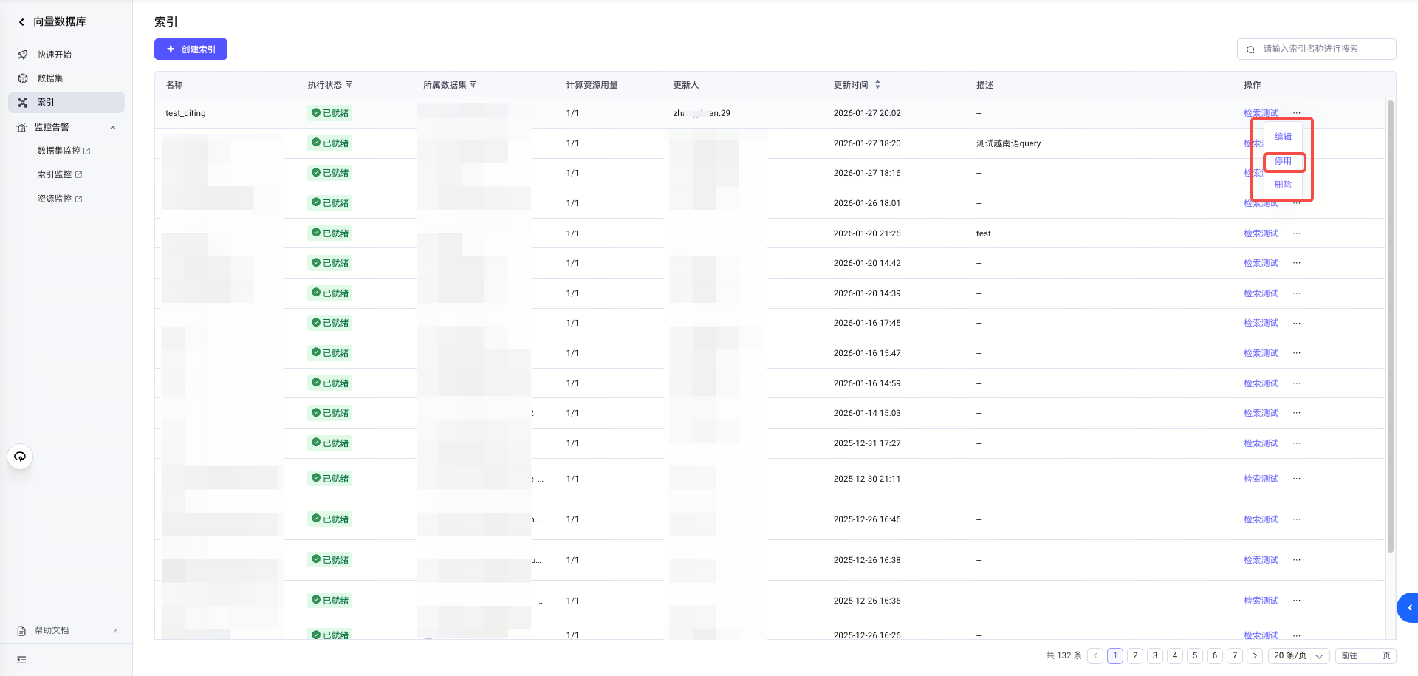Open the 20 条/页 page-size dropdown
Viewport: 1418px width, 676px height.
click(1299, 655)
